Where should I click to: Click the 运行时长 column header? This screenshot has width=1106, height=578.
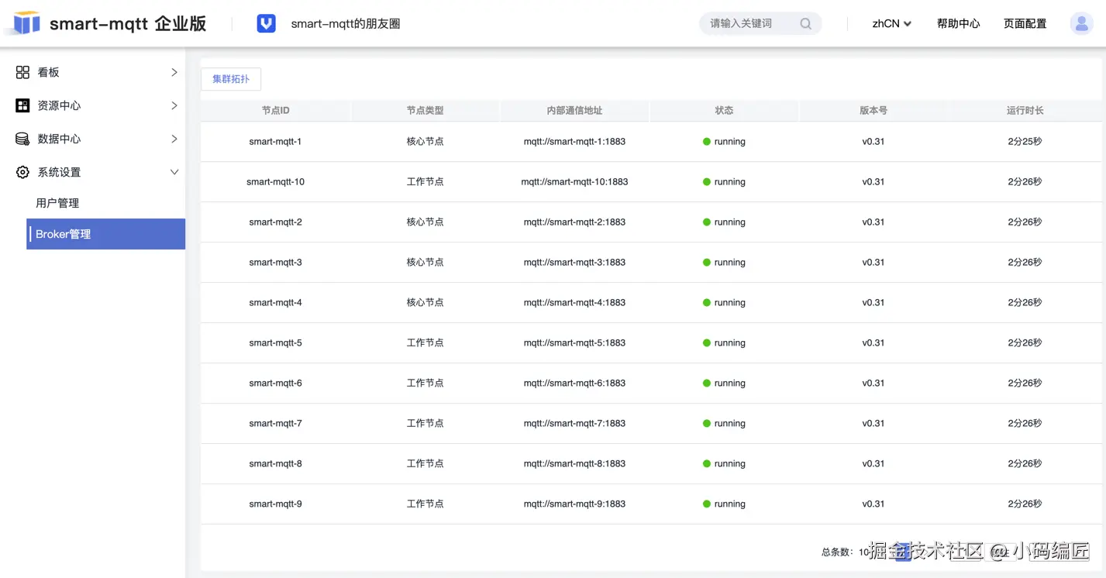tap(1025, 111)
